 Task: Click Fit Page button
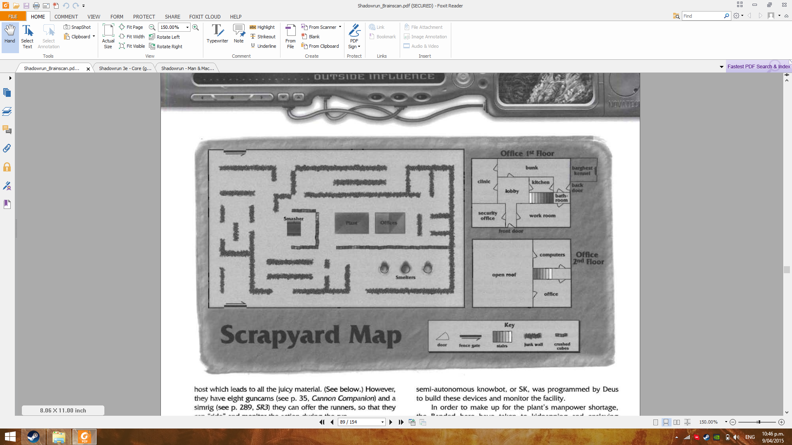tap(131, 27)
